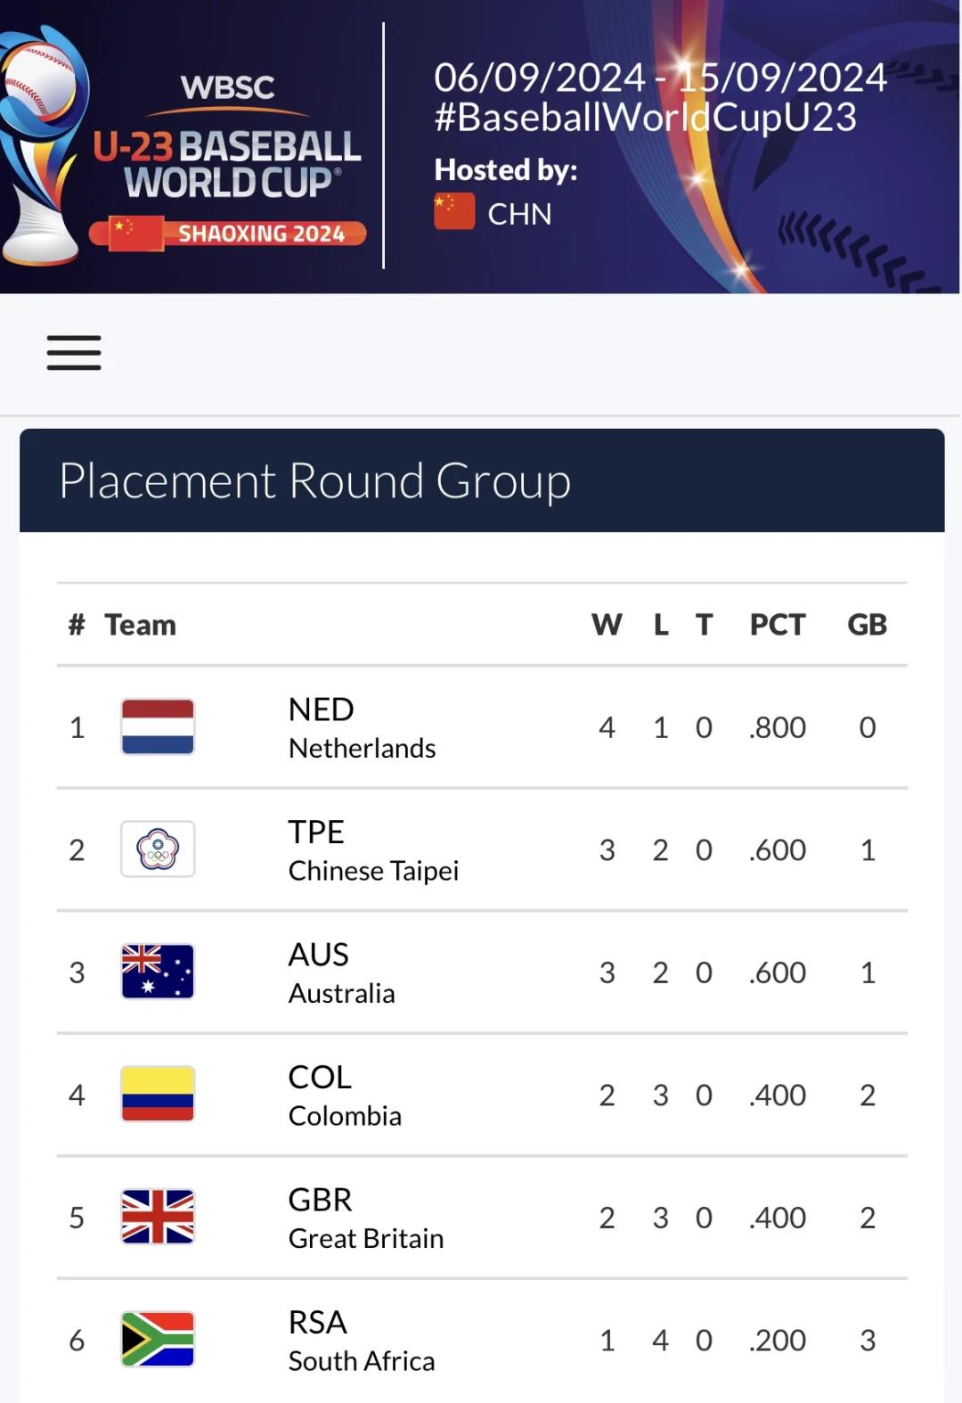Screen dimensions: 962x1403
Task: Click the Australia flag icon
Action: (x=158, y=972)
